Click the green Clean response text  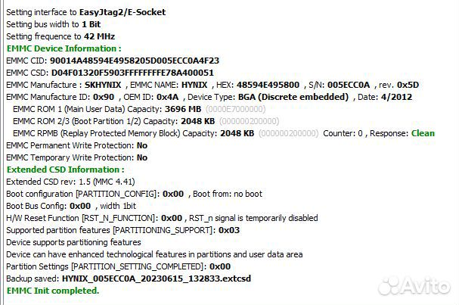423,133
